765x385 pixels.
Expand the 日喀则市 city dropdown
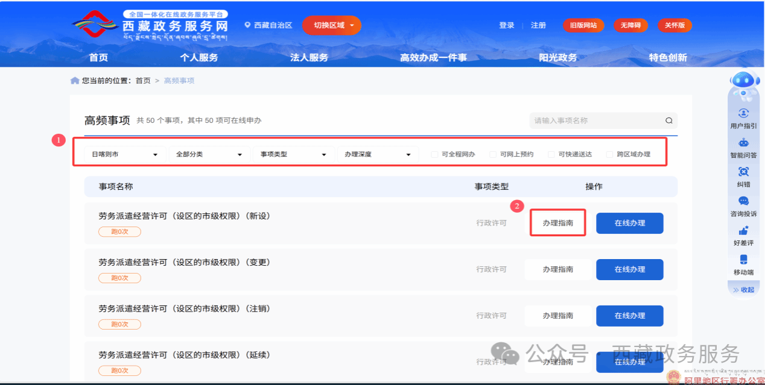(x=125, y=154)
